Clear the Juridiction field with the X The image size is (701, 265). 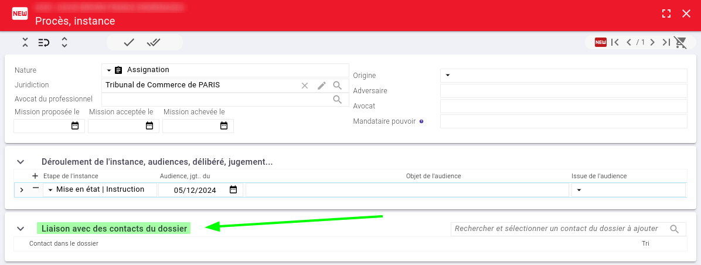(305, 86)
